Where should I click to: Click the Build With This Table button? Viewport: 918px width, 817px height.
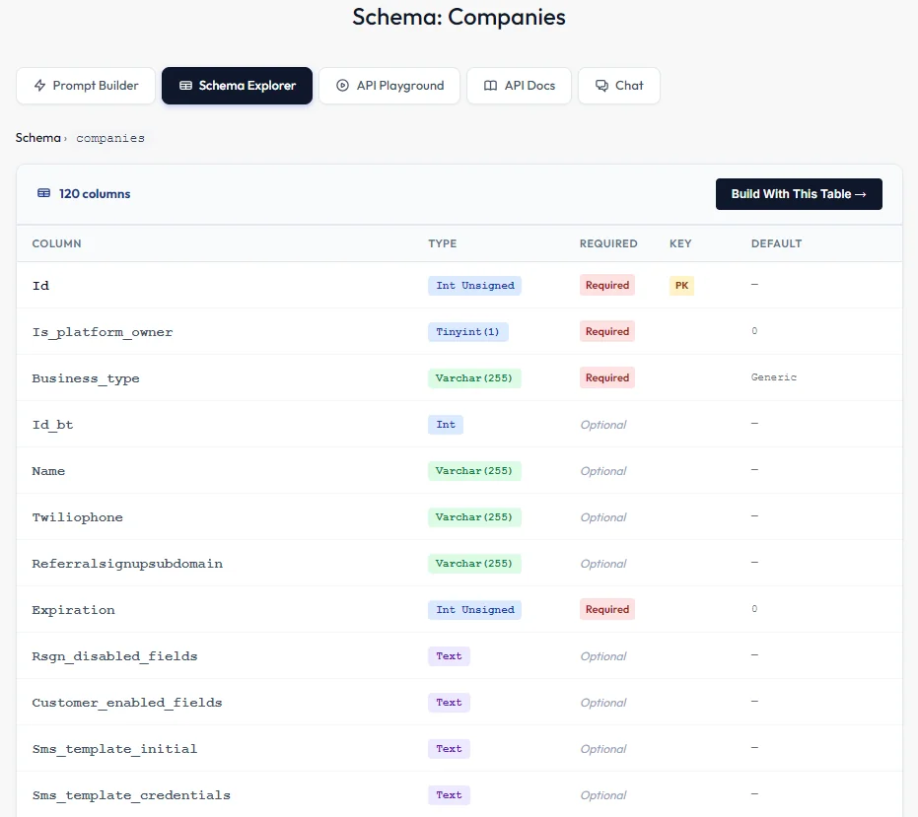tap(799, 194)
